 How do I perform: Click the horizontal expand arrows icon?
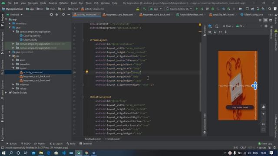(x=220, y=32)
